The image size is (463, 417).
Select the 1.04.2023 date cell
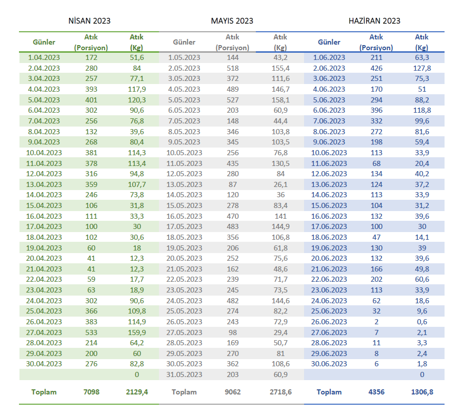pos(44,57)
